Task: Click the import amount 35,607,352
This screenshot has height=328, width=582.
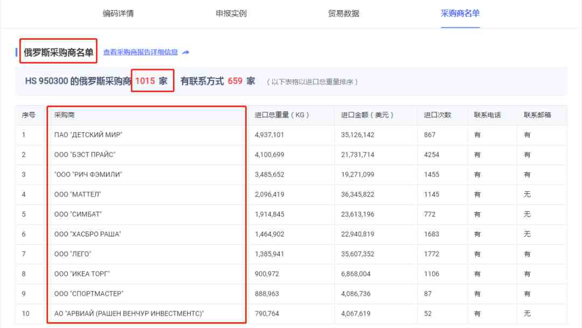Action: point(358,254)
